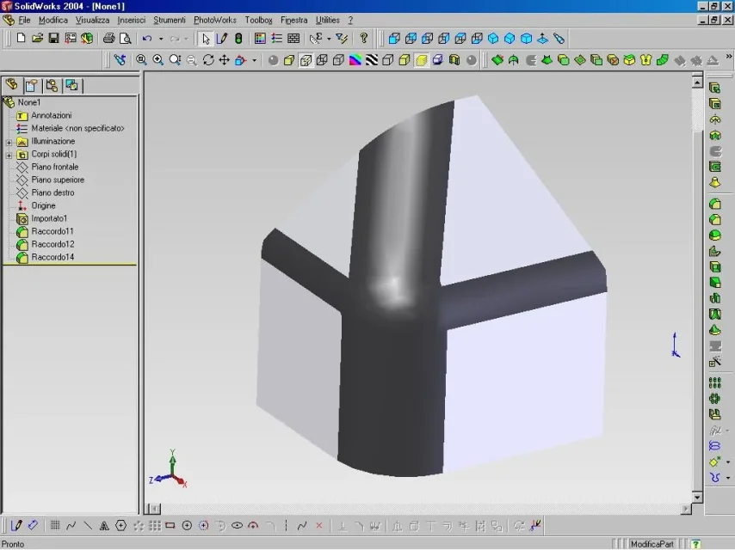
Task: Toggle the Section View display
Action: click(454, 60)
